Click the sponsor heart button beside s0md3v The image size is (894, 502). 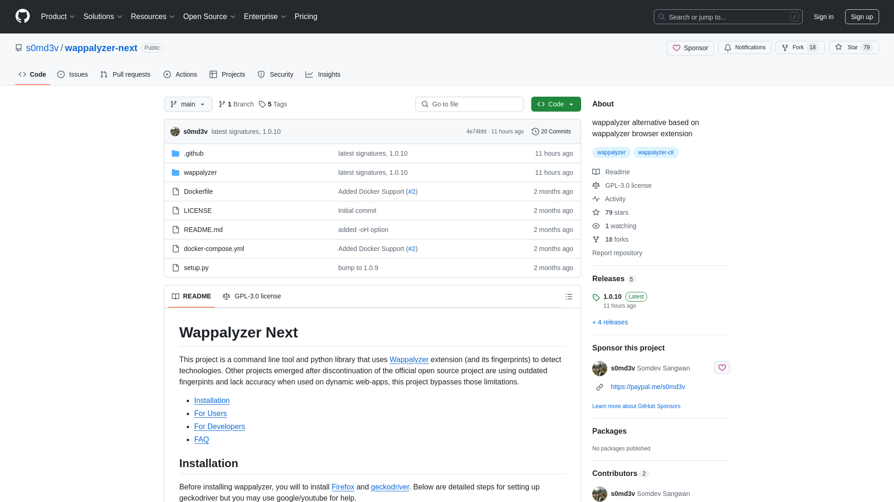(x=722, y=368)
